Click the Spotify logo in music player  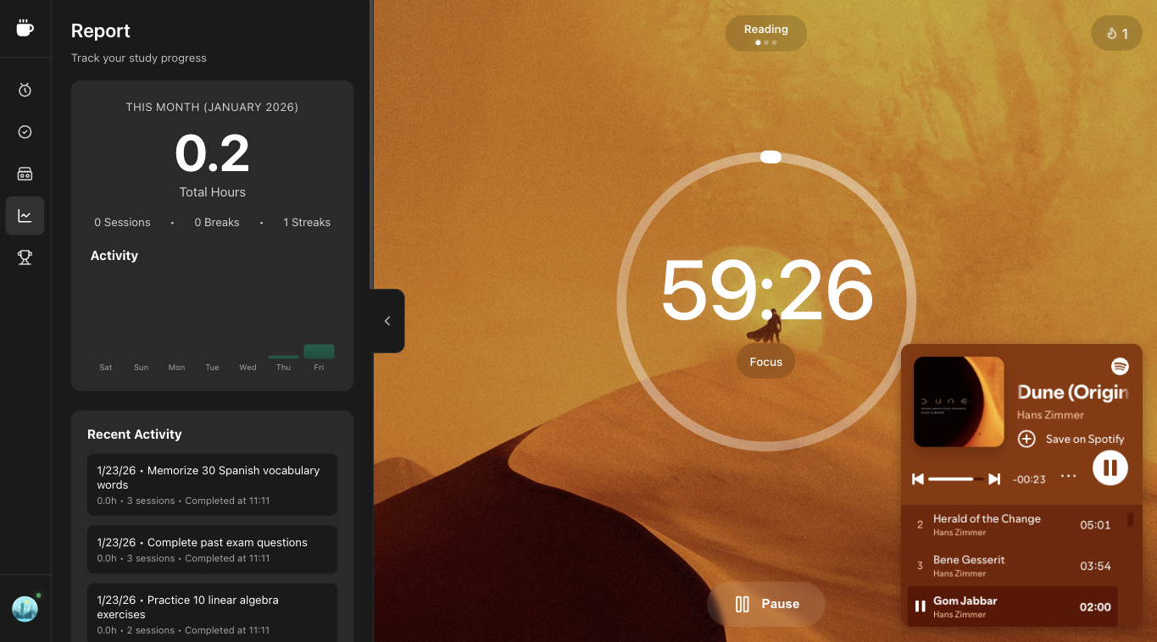click(1120, 367)
